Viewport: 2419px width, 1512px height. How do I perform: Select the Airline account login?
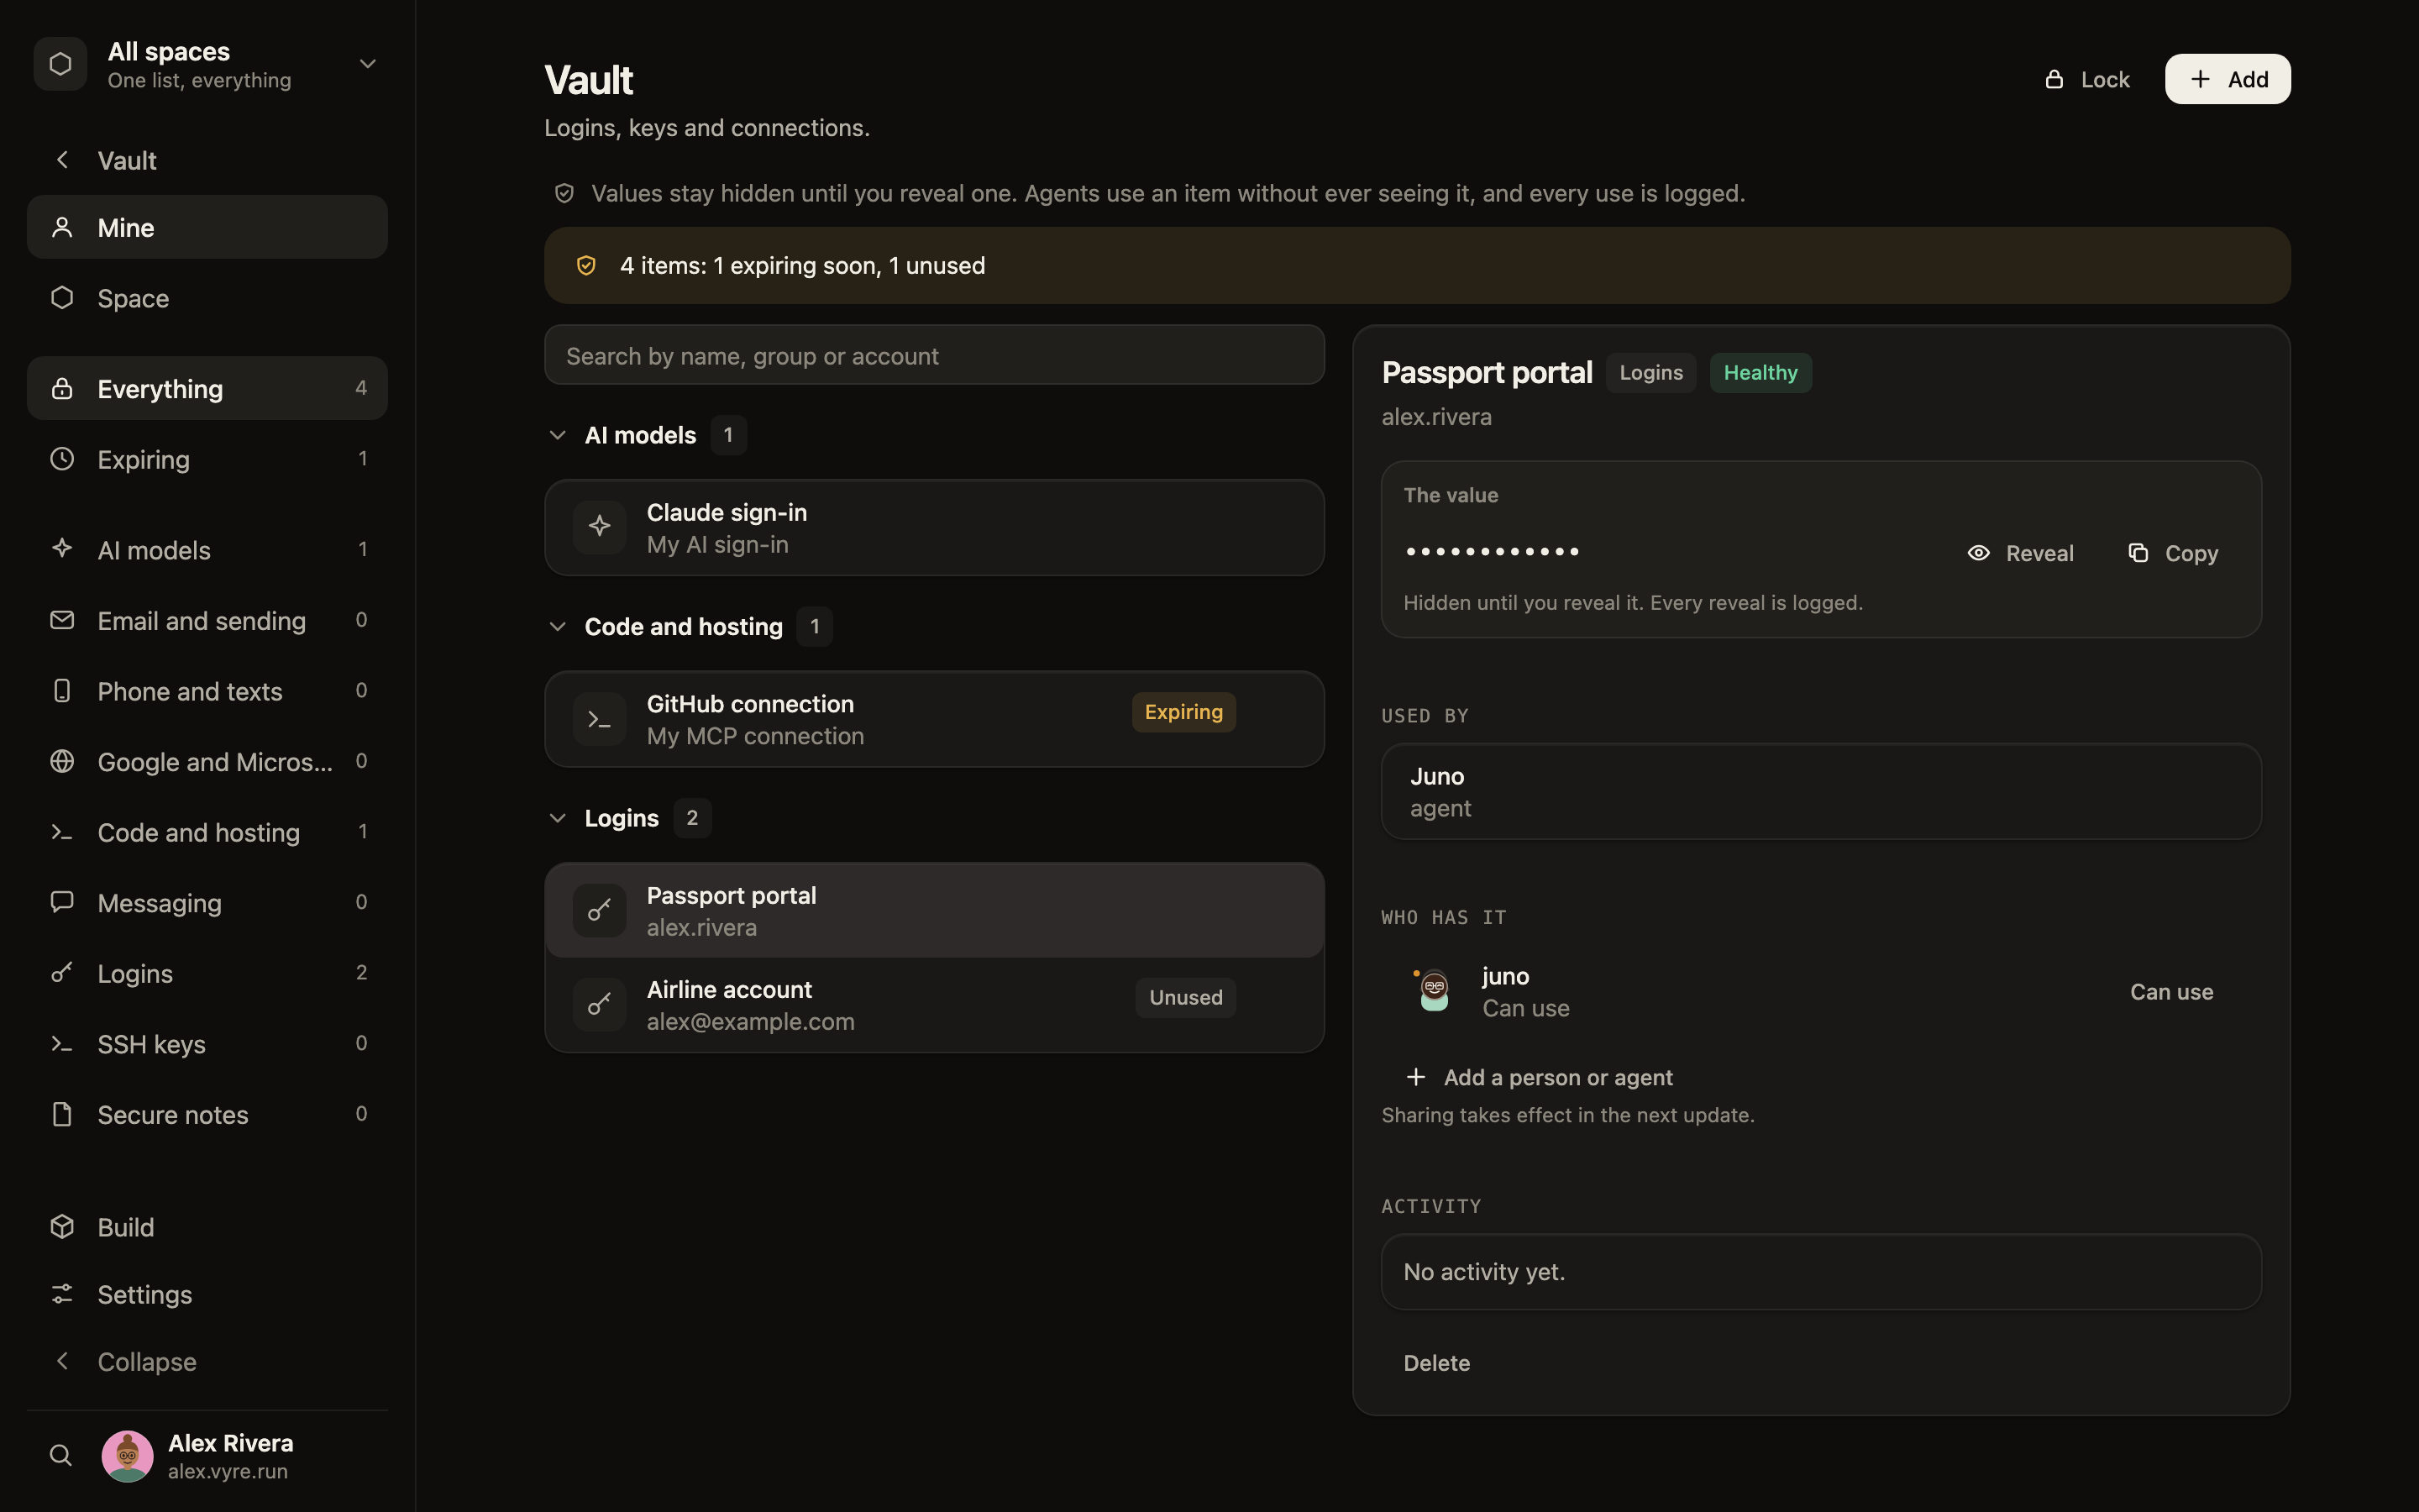pyautogui.click(x=934, y=1004)
